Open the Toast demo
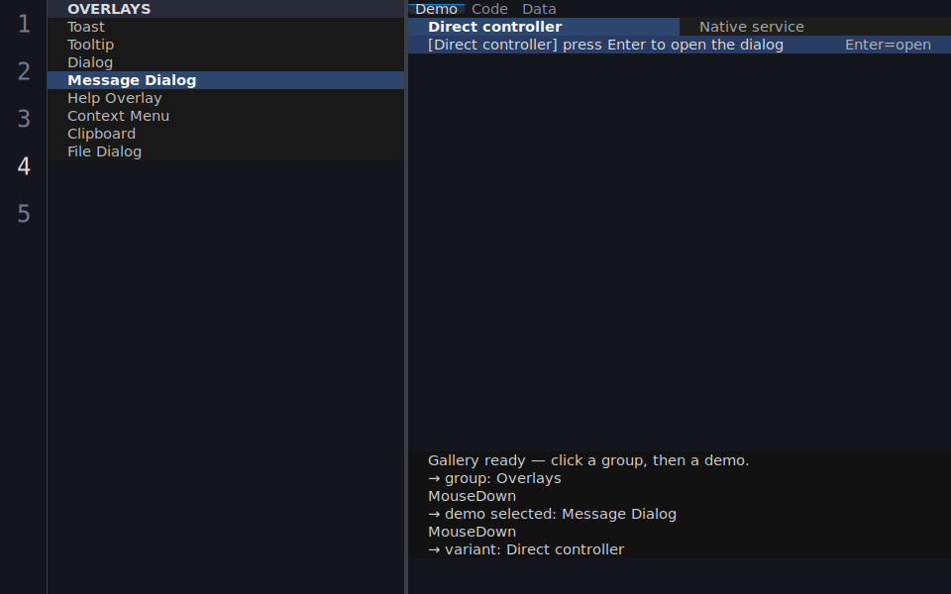Viewport: 951px width, 594px height. [x=226, y=27]
